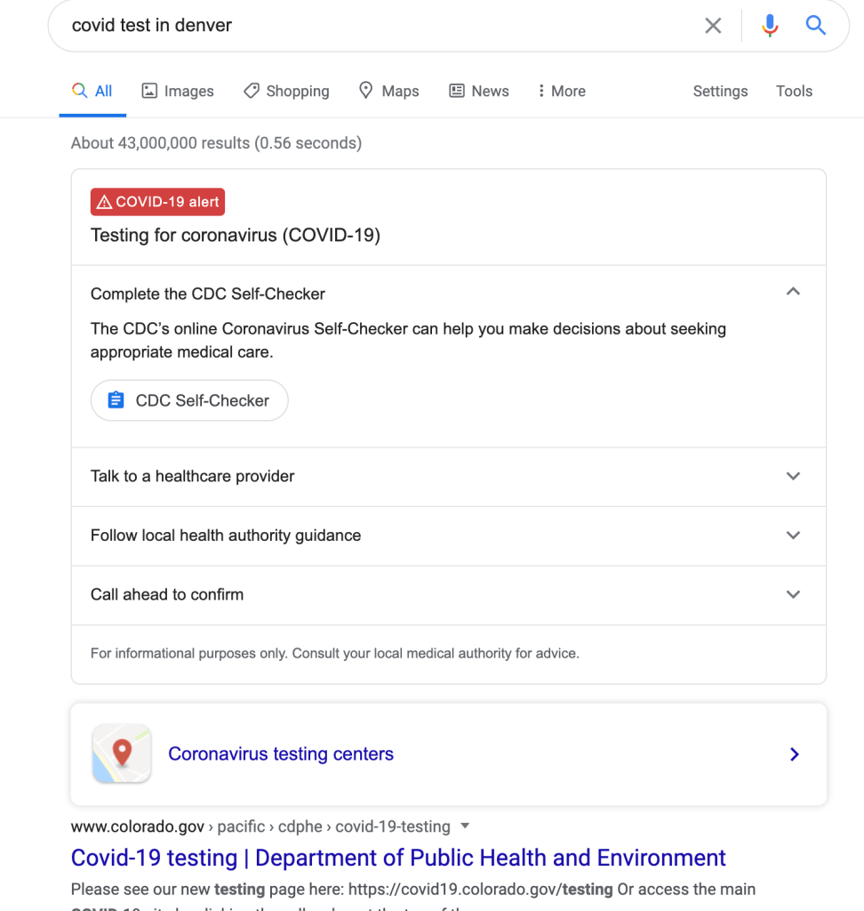Clear the search query with X icon
The height and width of the screenshot is (911, 864).
click(x=713, y=26)
